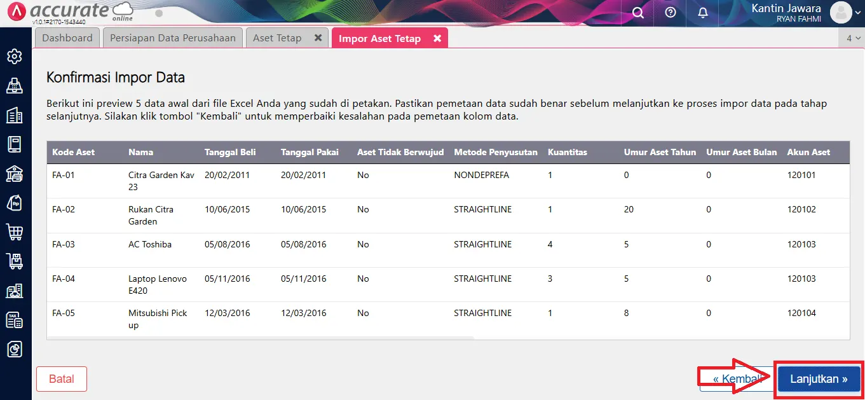This screenshot has width=865, height=400.
Task: Switch to the Dashboard tab
Action: click(67, 38)
